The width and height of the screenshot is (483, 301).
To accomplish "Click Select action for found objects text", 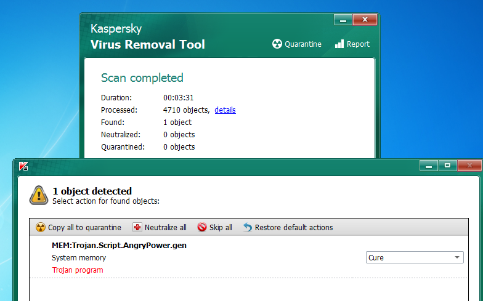I will click(106, 201).
